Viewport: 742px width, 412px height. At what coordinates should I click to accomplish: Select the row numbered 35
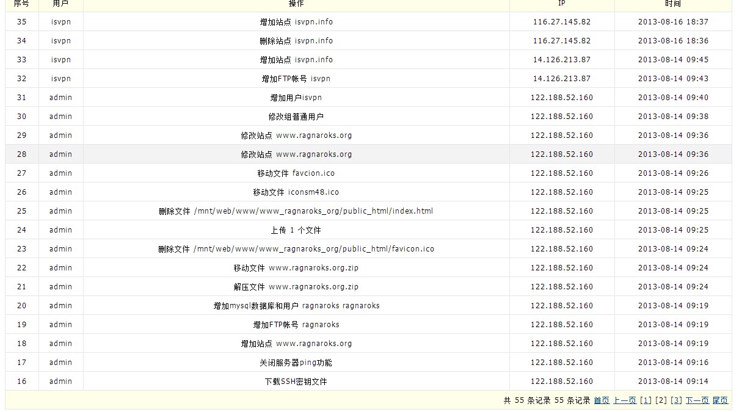click(21, 22)
